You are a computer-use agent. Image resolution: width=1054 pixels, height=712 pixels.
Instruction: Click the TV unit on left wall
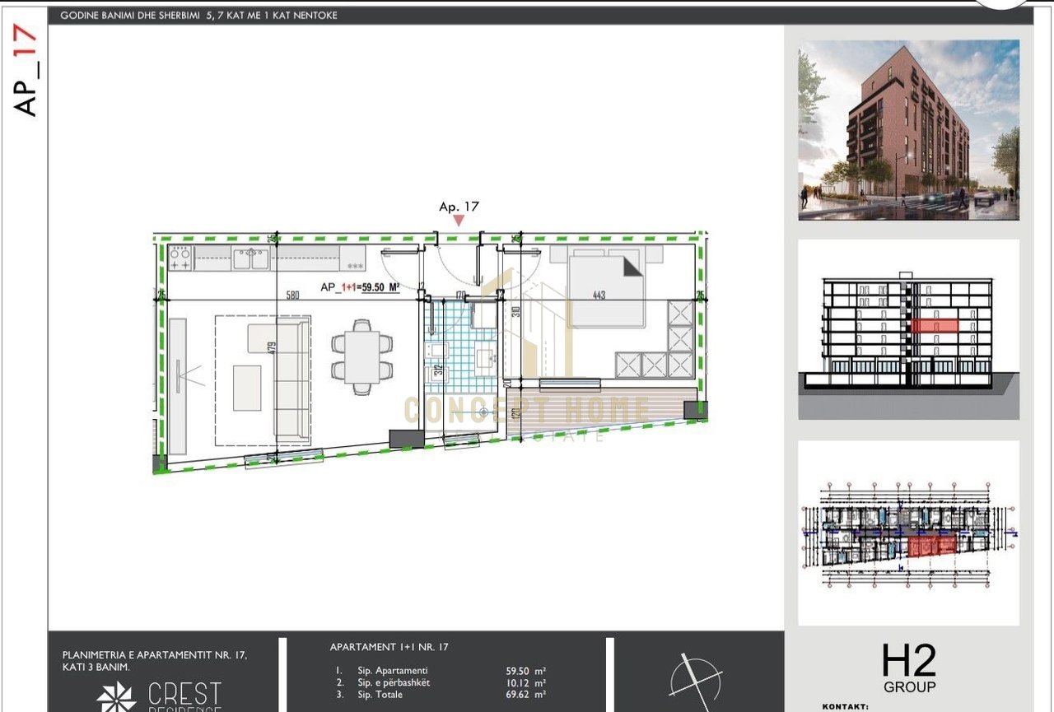click(177, 385)
